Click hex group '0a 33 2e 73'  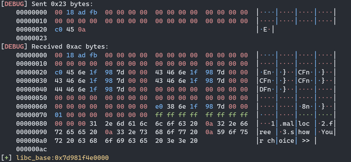coord(126,132)
